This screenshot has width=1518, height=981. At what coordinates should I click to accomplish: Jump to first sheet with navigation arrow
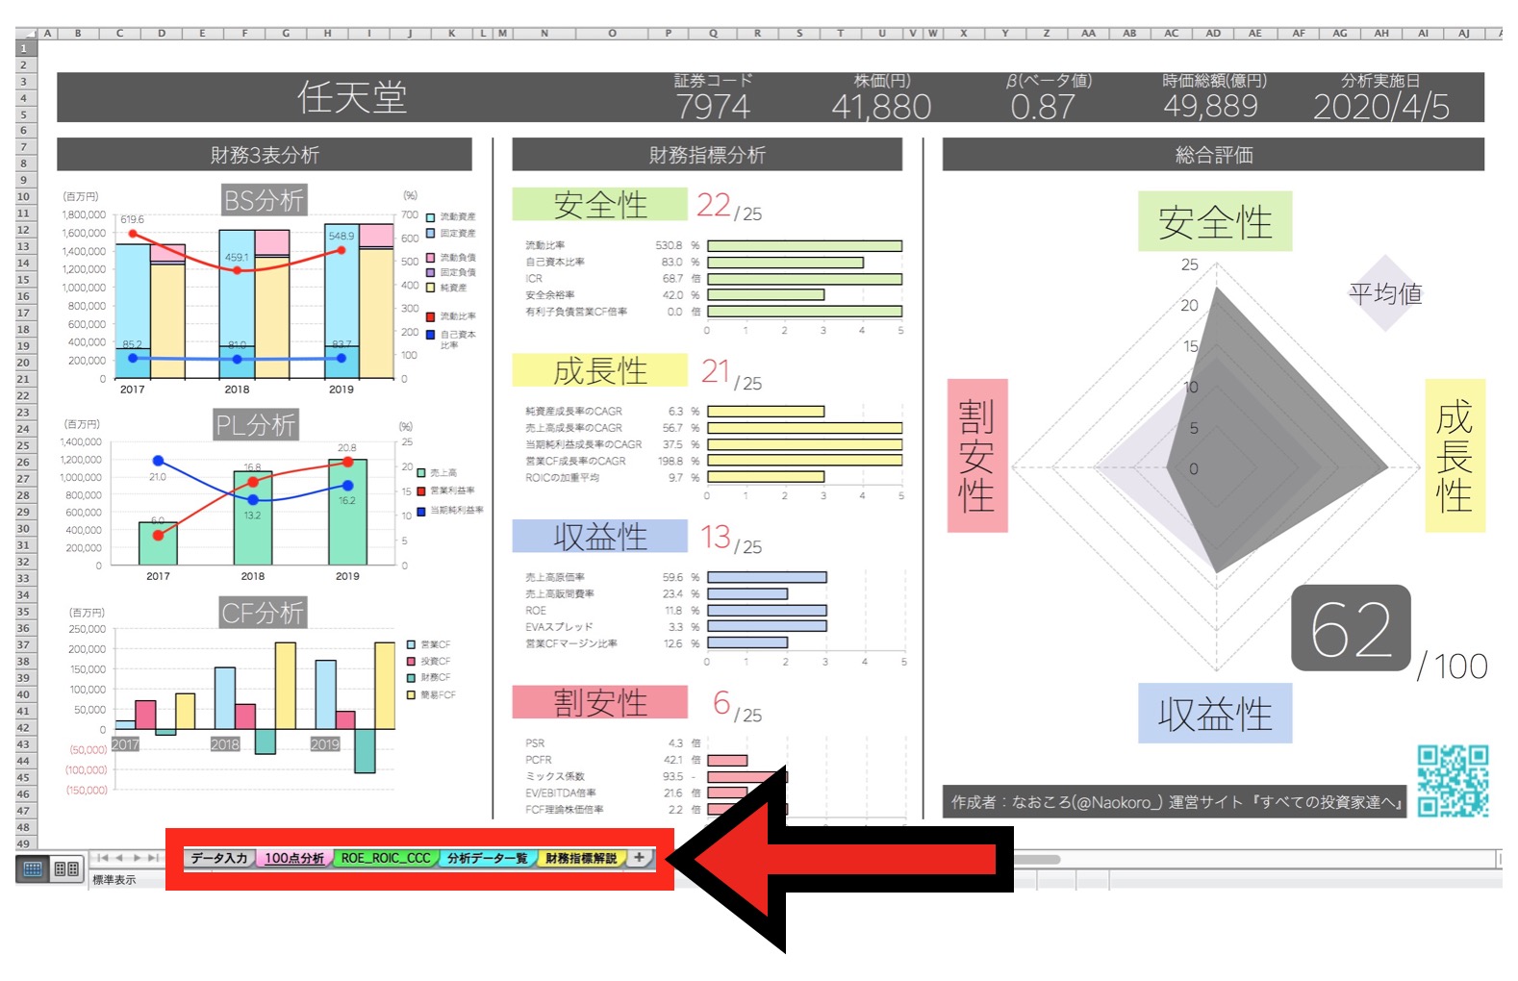103,857
